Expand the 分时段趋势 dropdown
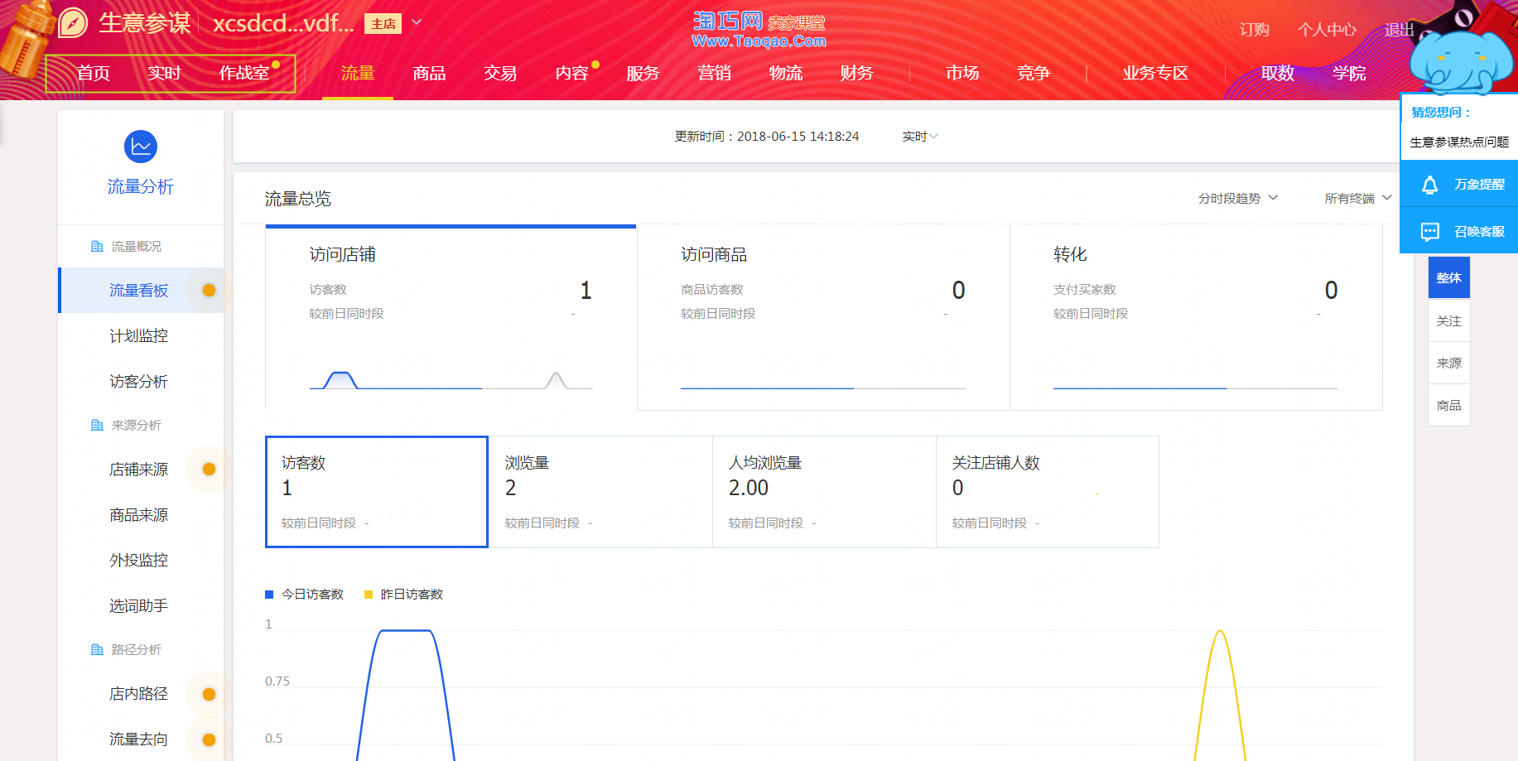 (1238, 199)
